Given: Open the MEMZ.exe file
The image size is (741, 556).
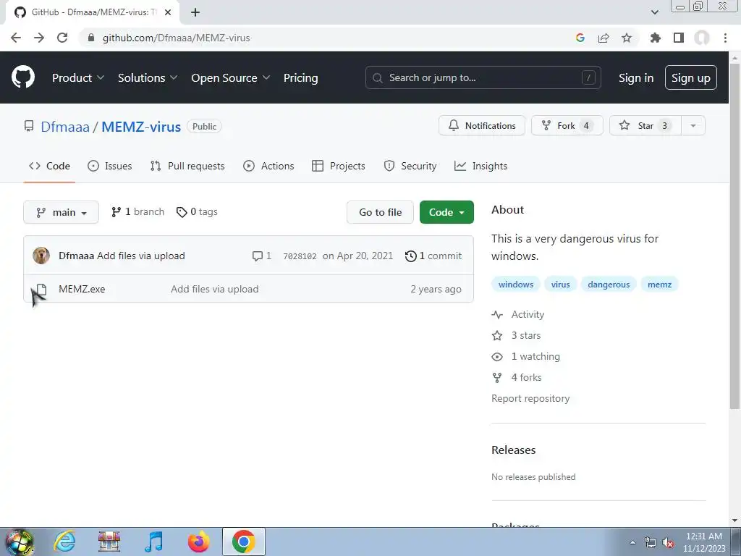Looking at the screenshot, I should click(82, 289).
